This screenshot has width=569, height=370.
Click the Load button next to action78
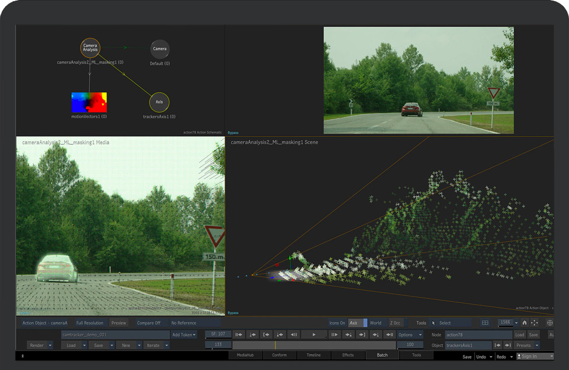519,334
